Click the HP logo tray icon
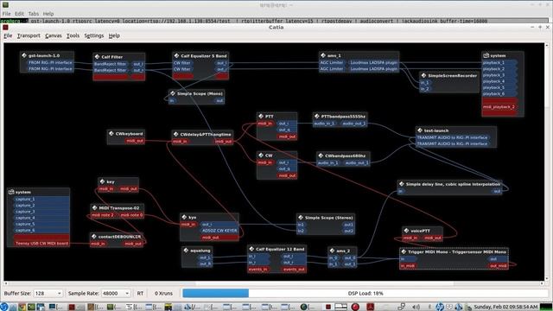The image size is (553, 311). tap(440, 307)
